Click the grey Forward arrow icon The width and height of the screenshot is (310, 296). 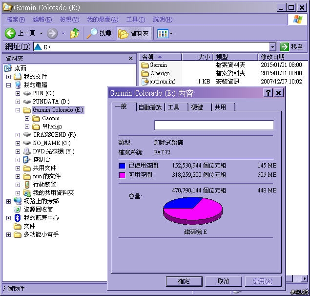(52, 33)
